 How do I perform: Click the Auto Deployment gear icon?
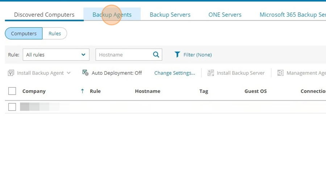pos(85,73)
